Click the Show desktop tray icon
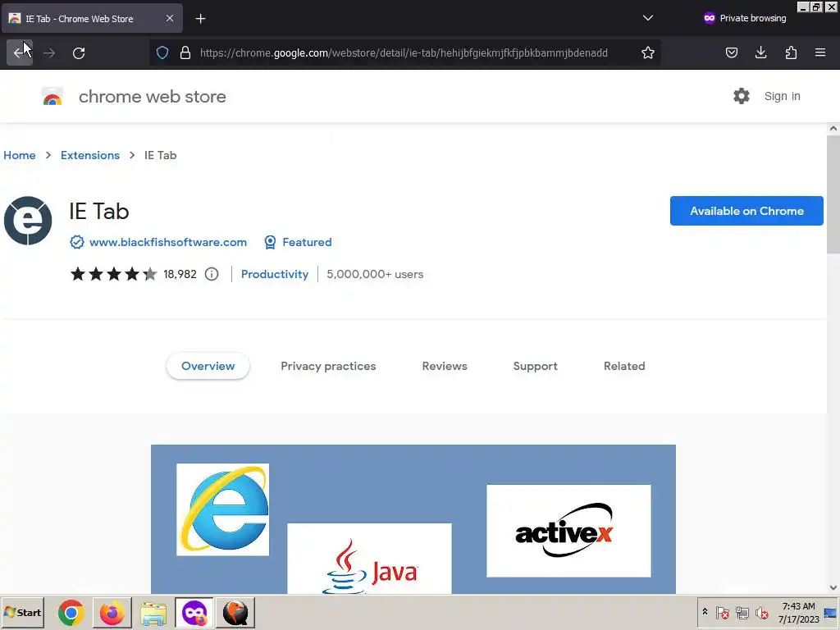 pos(830,612)
